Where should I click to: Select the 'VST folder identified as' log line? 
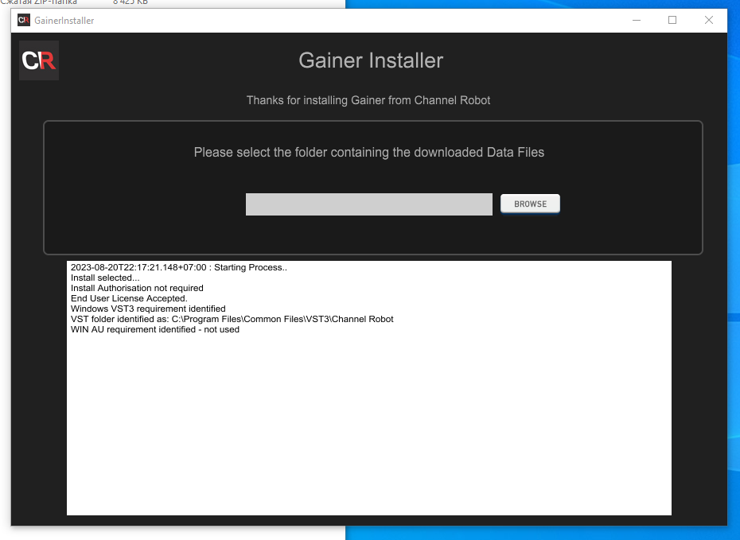tap(232, 319)
